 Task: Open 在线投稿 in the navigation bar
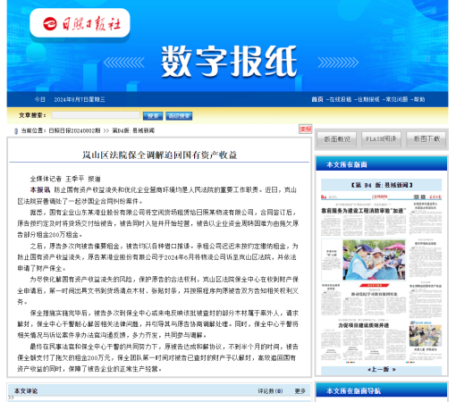pyautogui.click(x=340, y=99)
